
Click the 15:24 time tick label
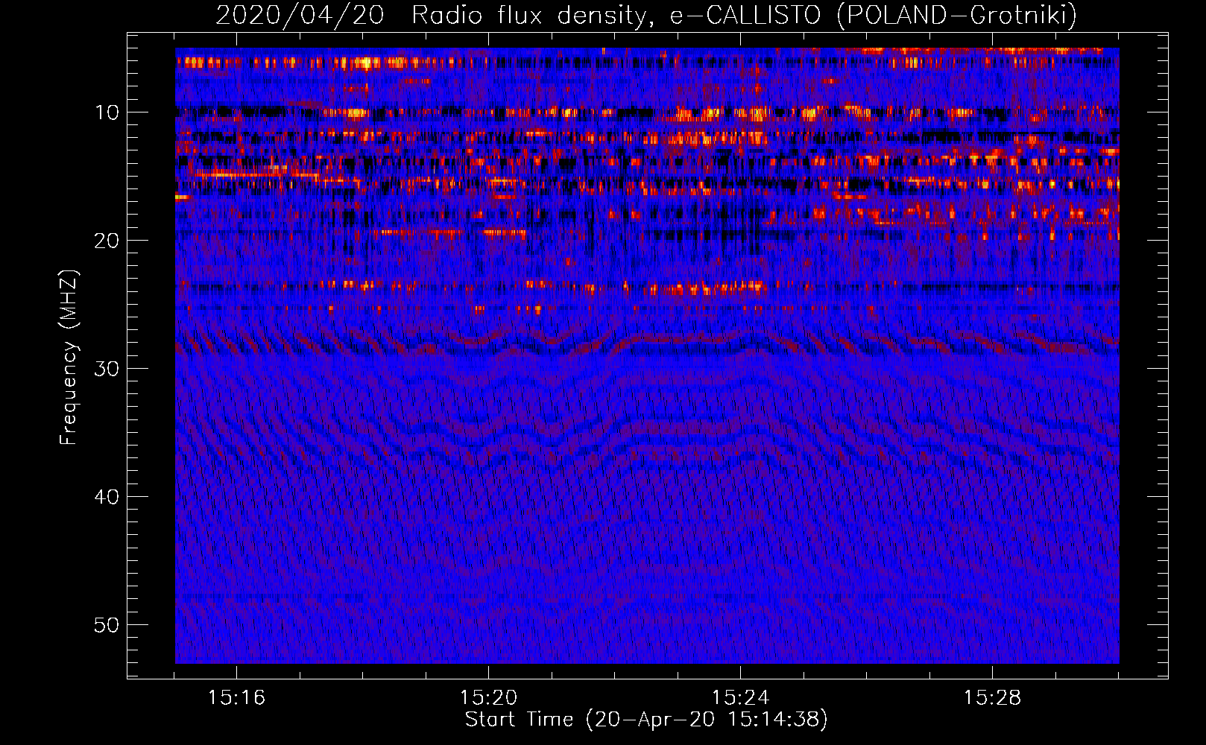pyautogui.click(x=740, y=698)
